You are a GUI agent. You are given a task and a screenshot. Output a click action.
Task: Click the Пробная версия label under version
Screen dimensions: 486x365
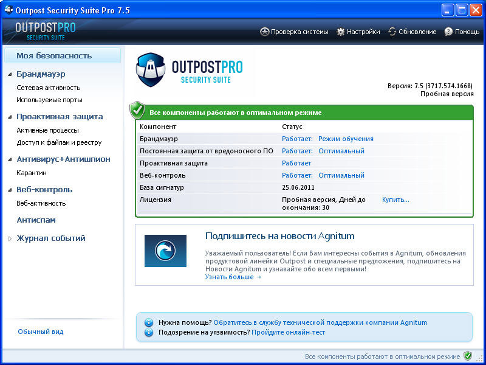click(x=447, y=94)
